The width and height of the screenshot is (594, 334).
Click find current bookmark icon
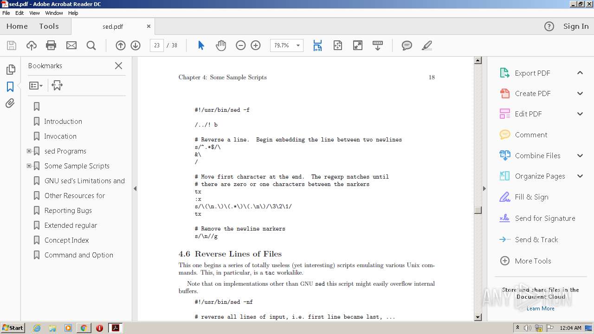(57, 85)
